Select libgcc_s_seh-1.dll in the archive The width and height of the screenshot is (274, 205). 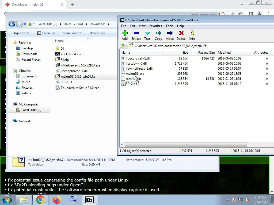[138, 58]
